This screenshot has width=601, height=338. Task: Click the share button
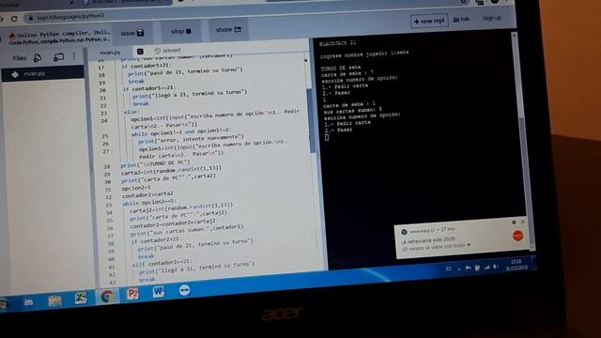[228, 29]
